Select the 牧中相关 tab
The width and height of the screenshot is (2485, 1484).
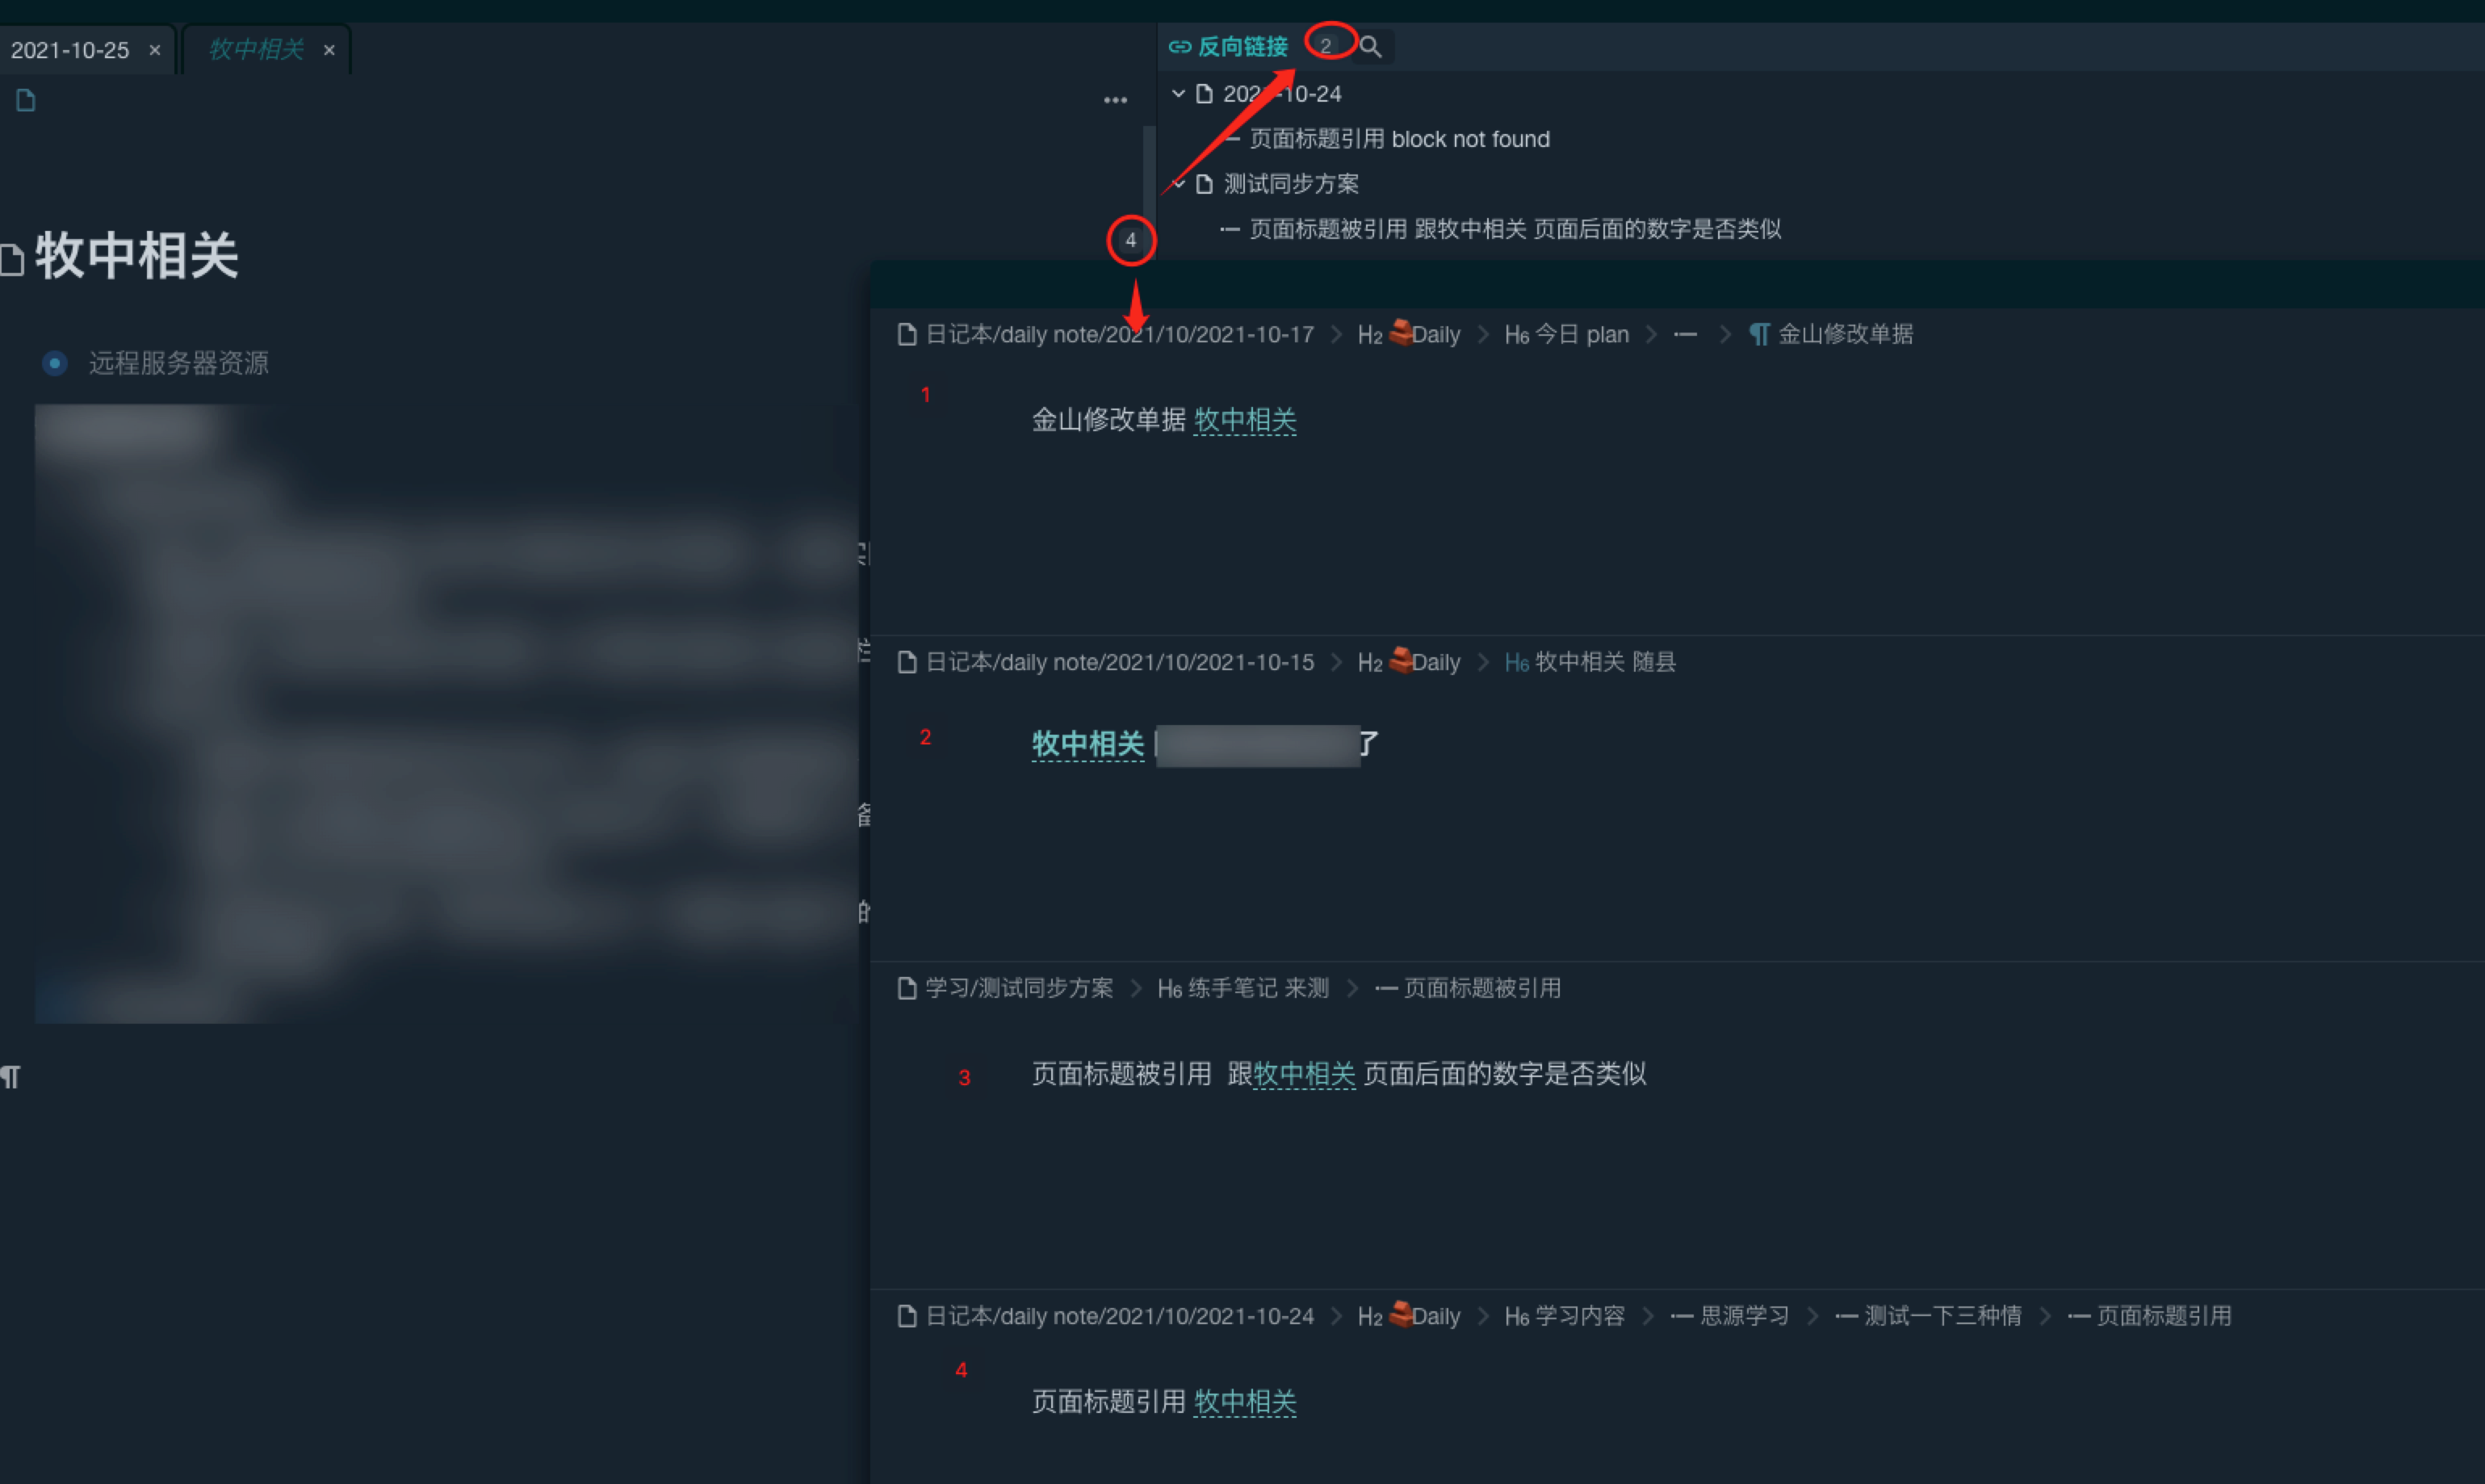[255, 50]
